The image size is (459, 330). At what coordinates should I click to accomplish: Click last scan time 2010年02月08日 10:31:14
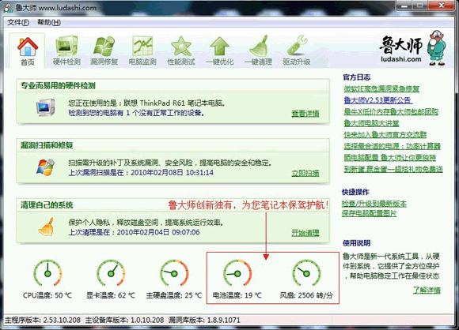172,173
